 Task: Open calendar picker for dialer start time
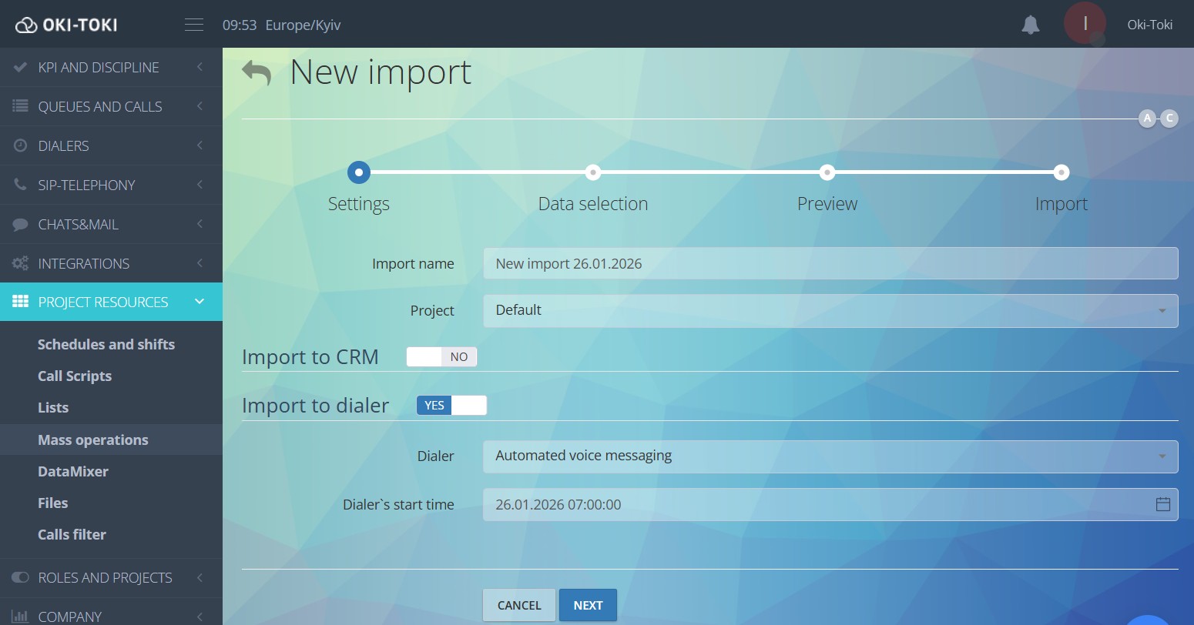point(1161,504)
